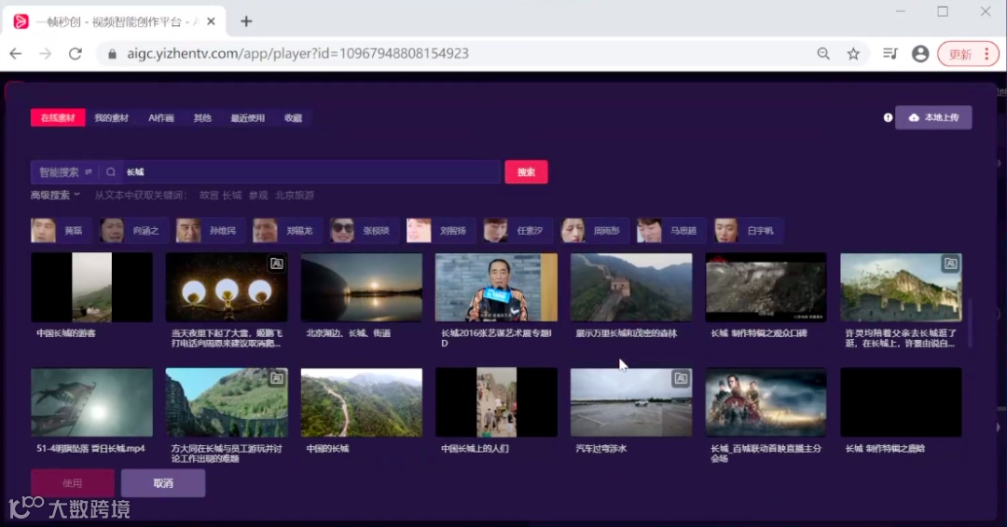Image resolution: width=1007 pixels, height=527 pixels.
Task: Select the 展示万里长城和茂密的森林 thumbnail
Action: coord(631,287)
